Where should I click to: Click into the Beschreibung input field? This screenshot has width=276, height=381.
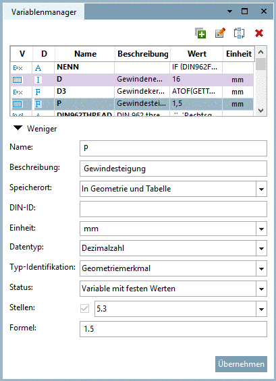[173, 169]
